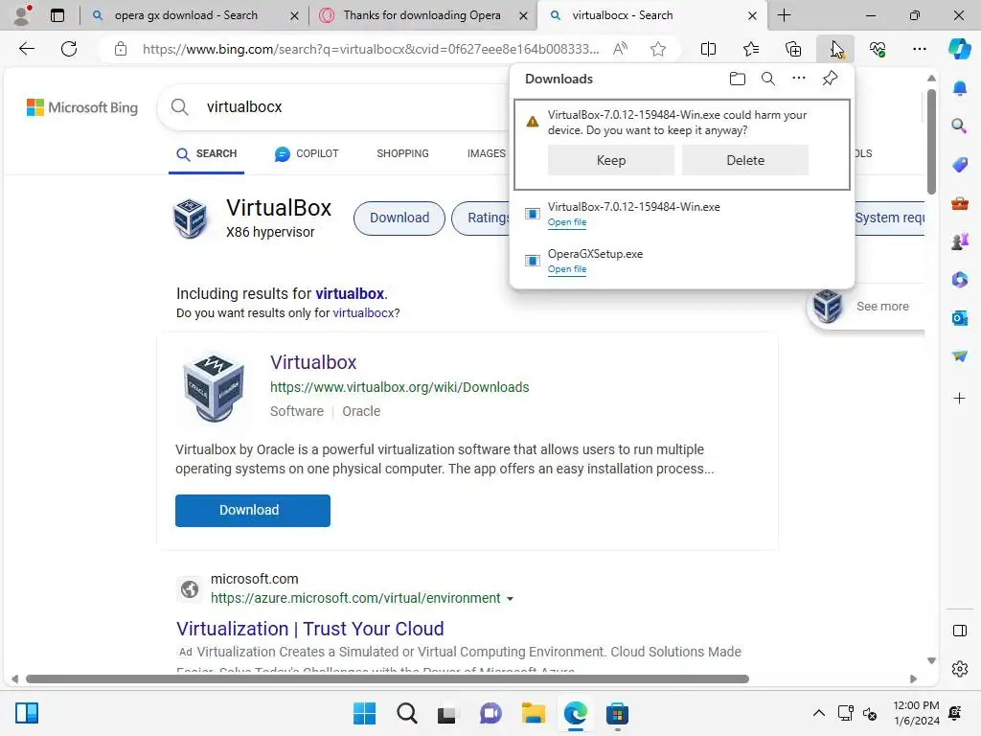Select the IMAGES search tab
The image size is (981, 736).
tap(486, 153)
